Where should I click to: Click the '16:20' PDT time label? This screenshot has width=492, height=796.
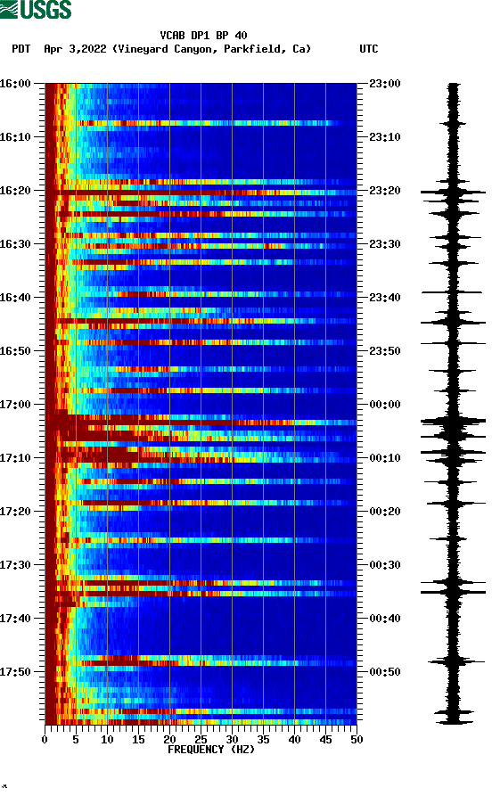15,191
